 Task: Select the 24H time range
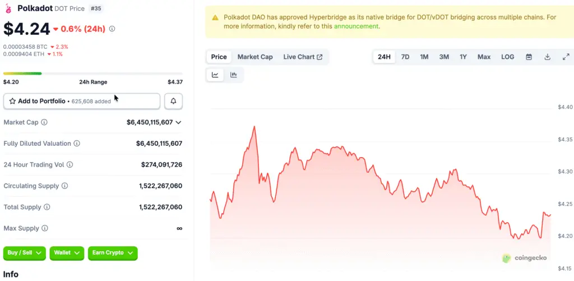[384, 57]
